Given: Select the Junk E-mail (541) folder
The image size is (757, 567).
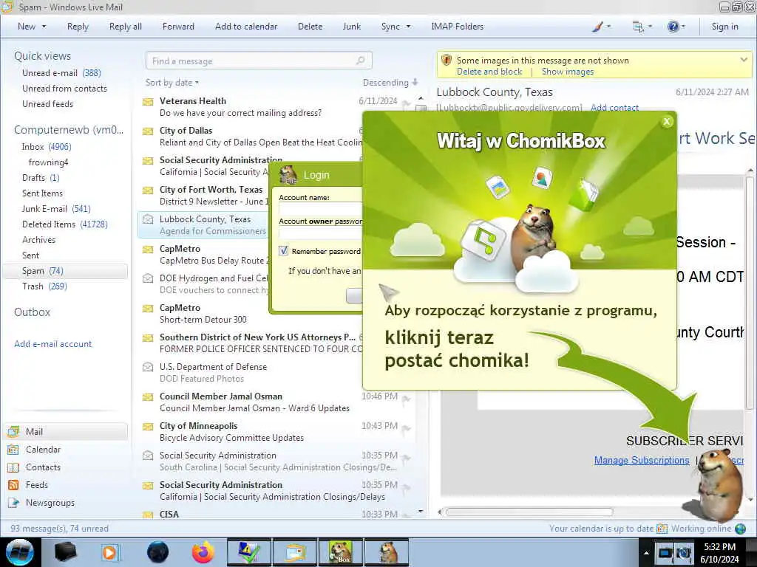Looking at the screenshot, I should [x=56, y=209].
